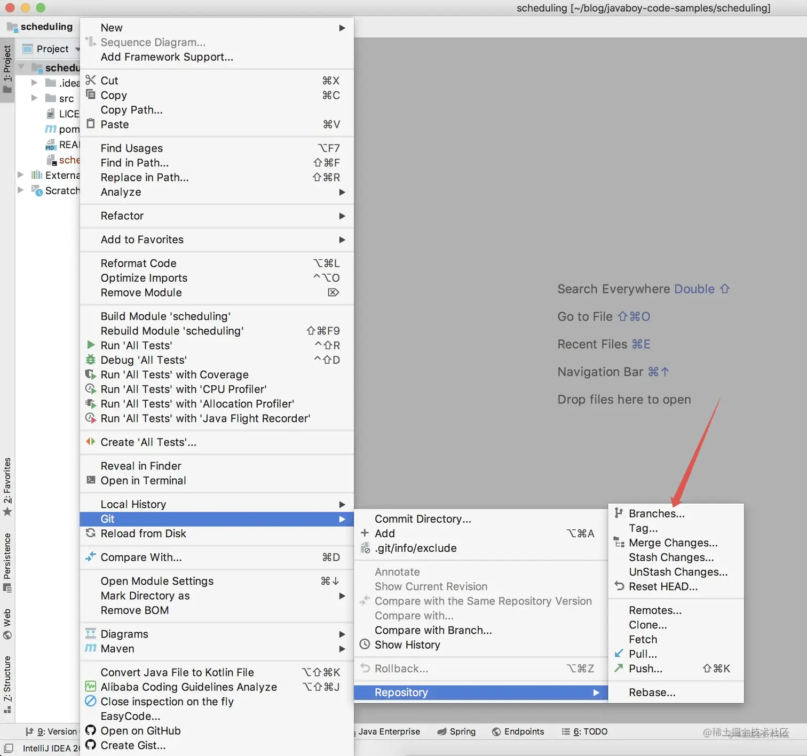Choose Open Module Settings
The image size is (807, 756).
click(217, 581)
